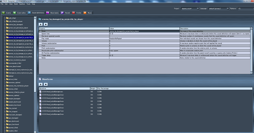This screenshot has width=254, height=133.
Task: Stop waveform playback in the Waveforms panel
Action: coord(46,84)
